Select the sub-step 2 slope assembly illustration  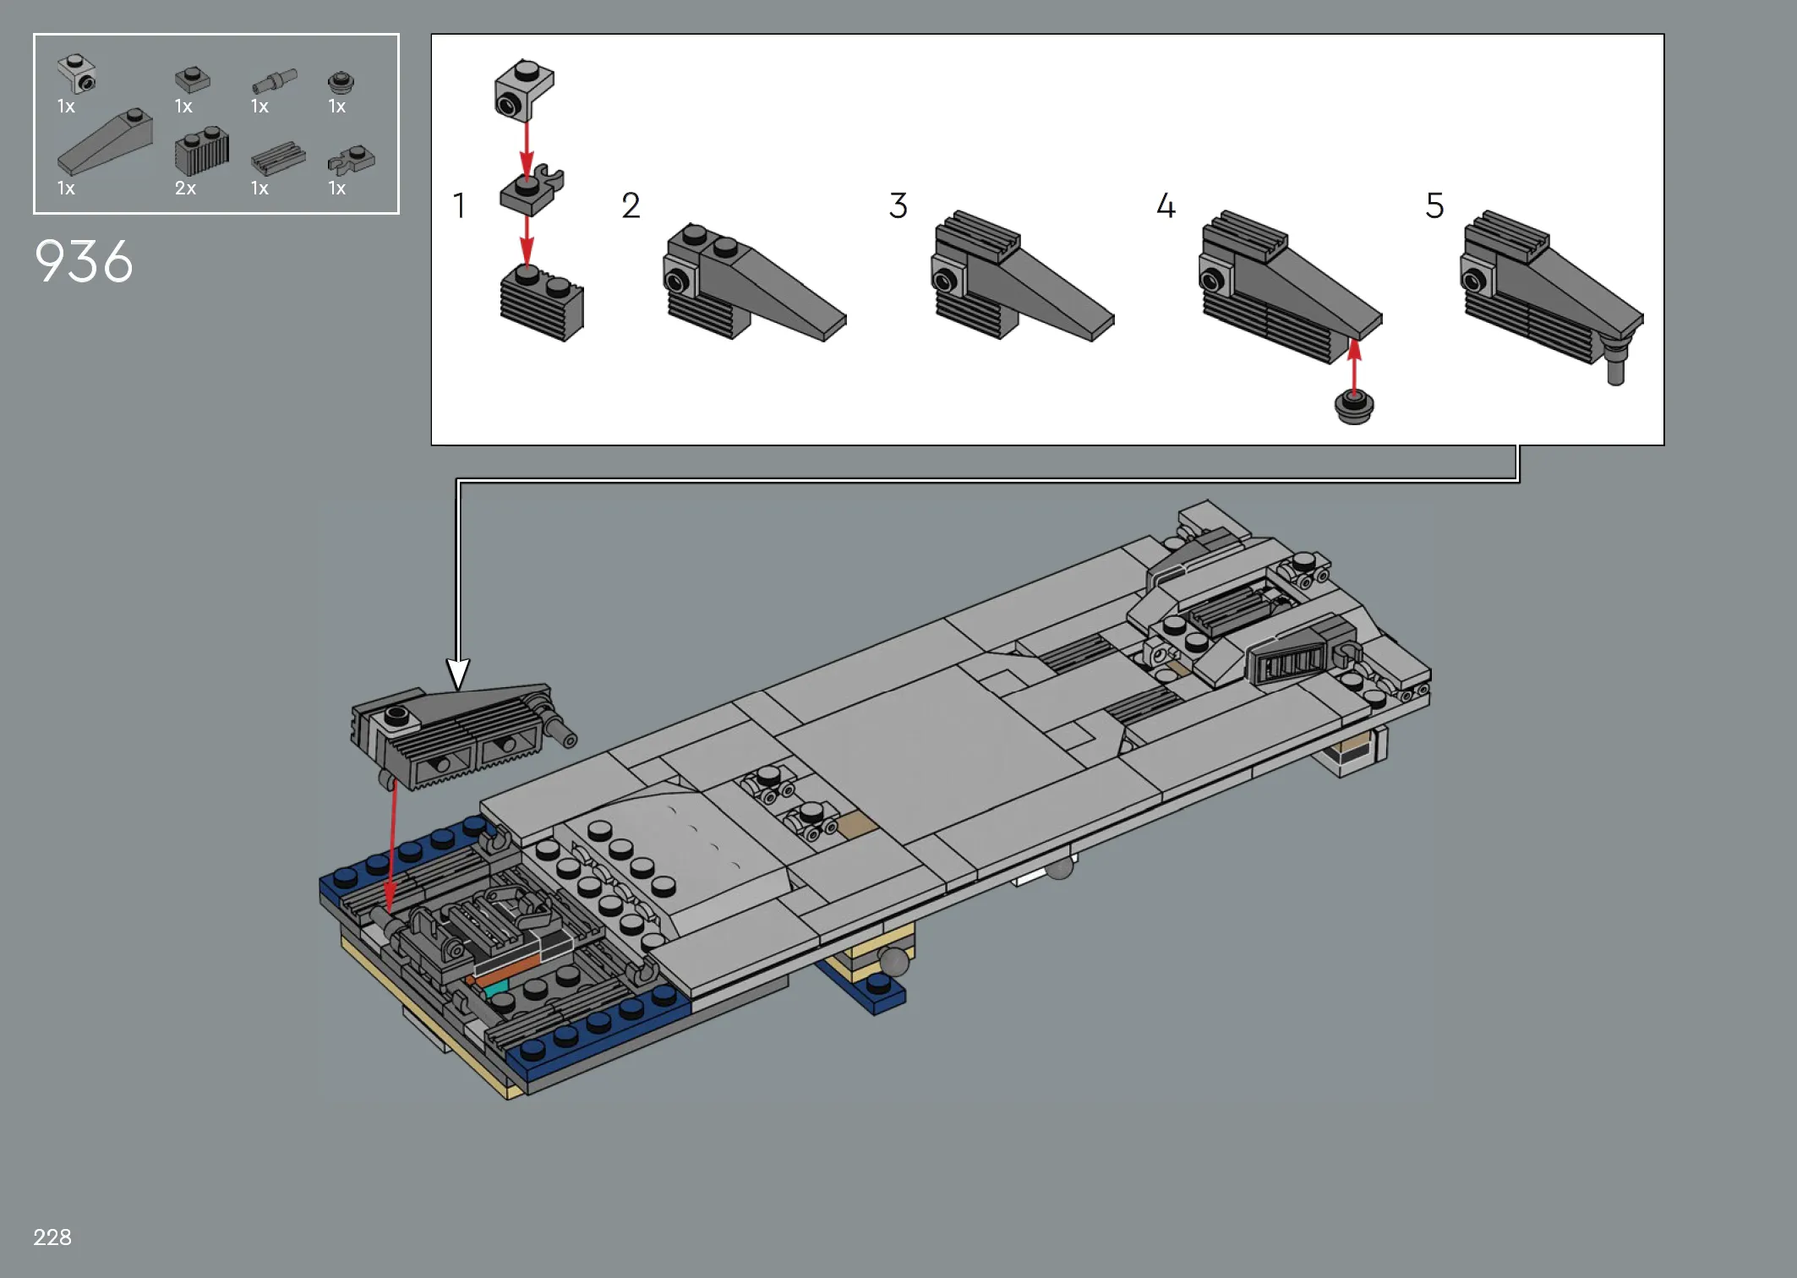[x=754, y=282]
